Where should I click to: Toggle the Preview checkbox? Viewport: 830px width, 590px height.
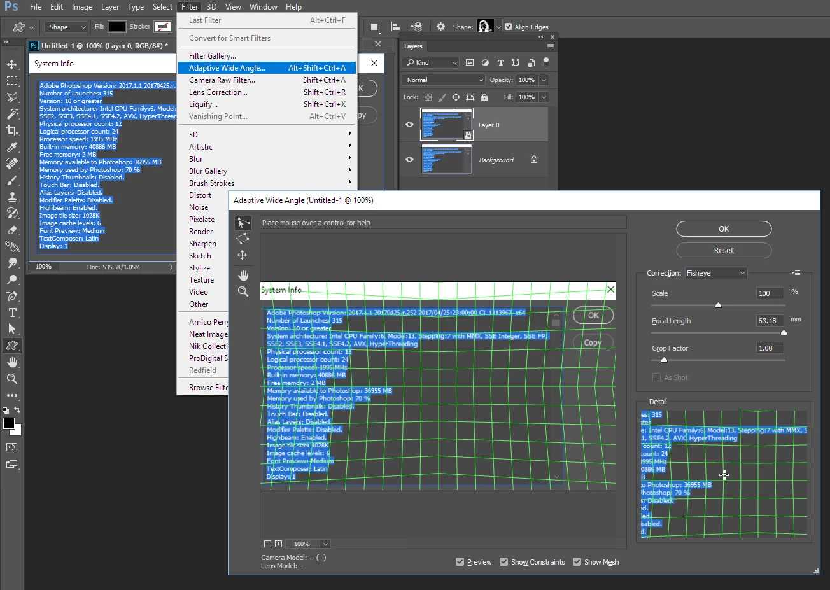(x=460, y=562)
